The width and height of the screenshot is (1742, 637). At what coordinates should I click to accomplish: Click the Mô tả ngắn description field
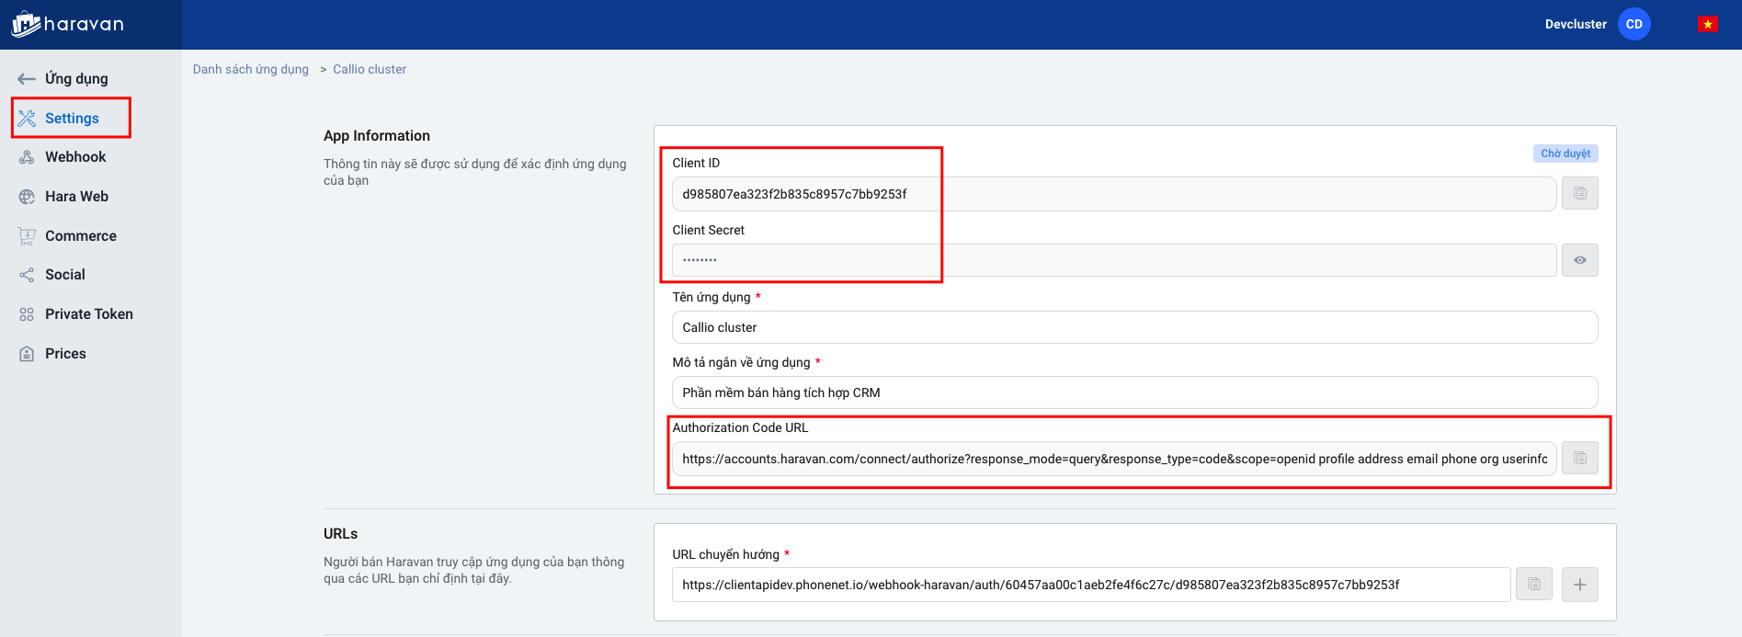pyautogui.click(x=1134, y=392)
